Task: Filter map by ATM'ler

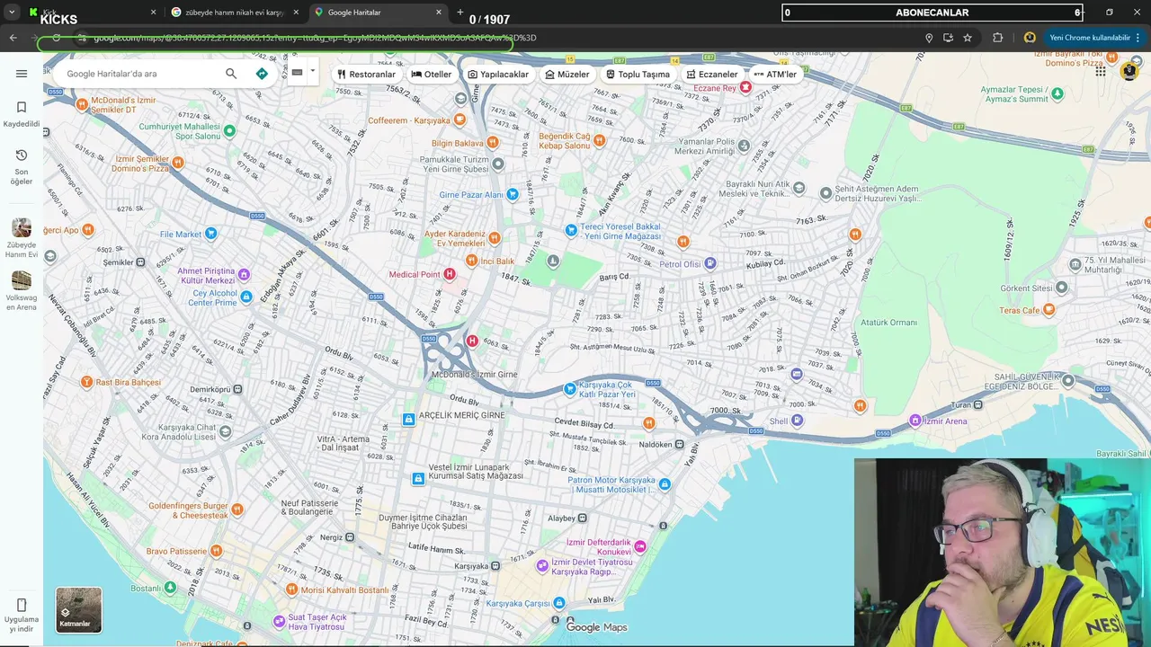Action: (x=775, y=75)
